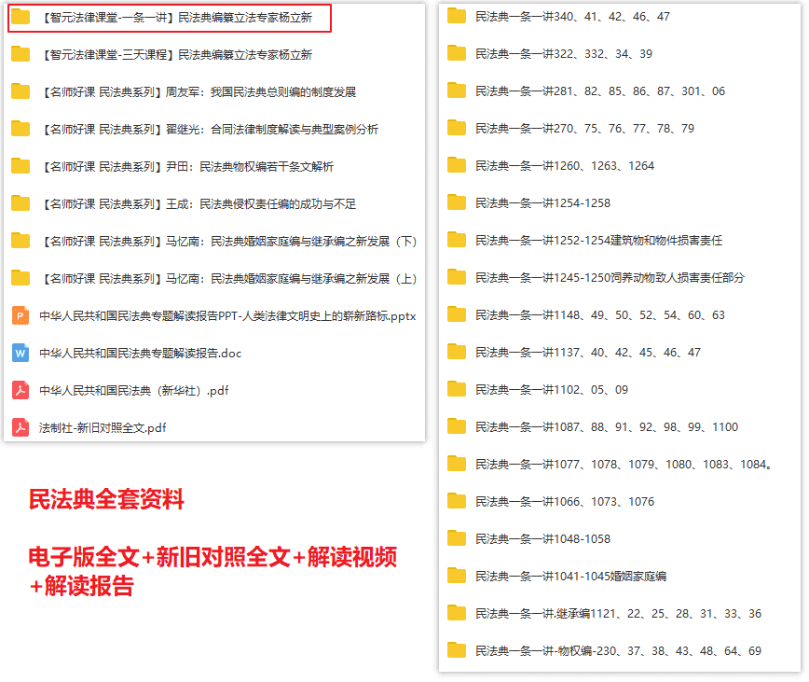
Task: Select name 民法典一条一讲322、332、34、39
Action: (x=564, y=54)
